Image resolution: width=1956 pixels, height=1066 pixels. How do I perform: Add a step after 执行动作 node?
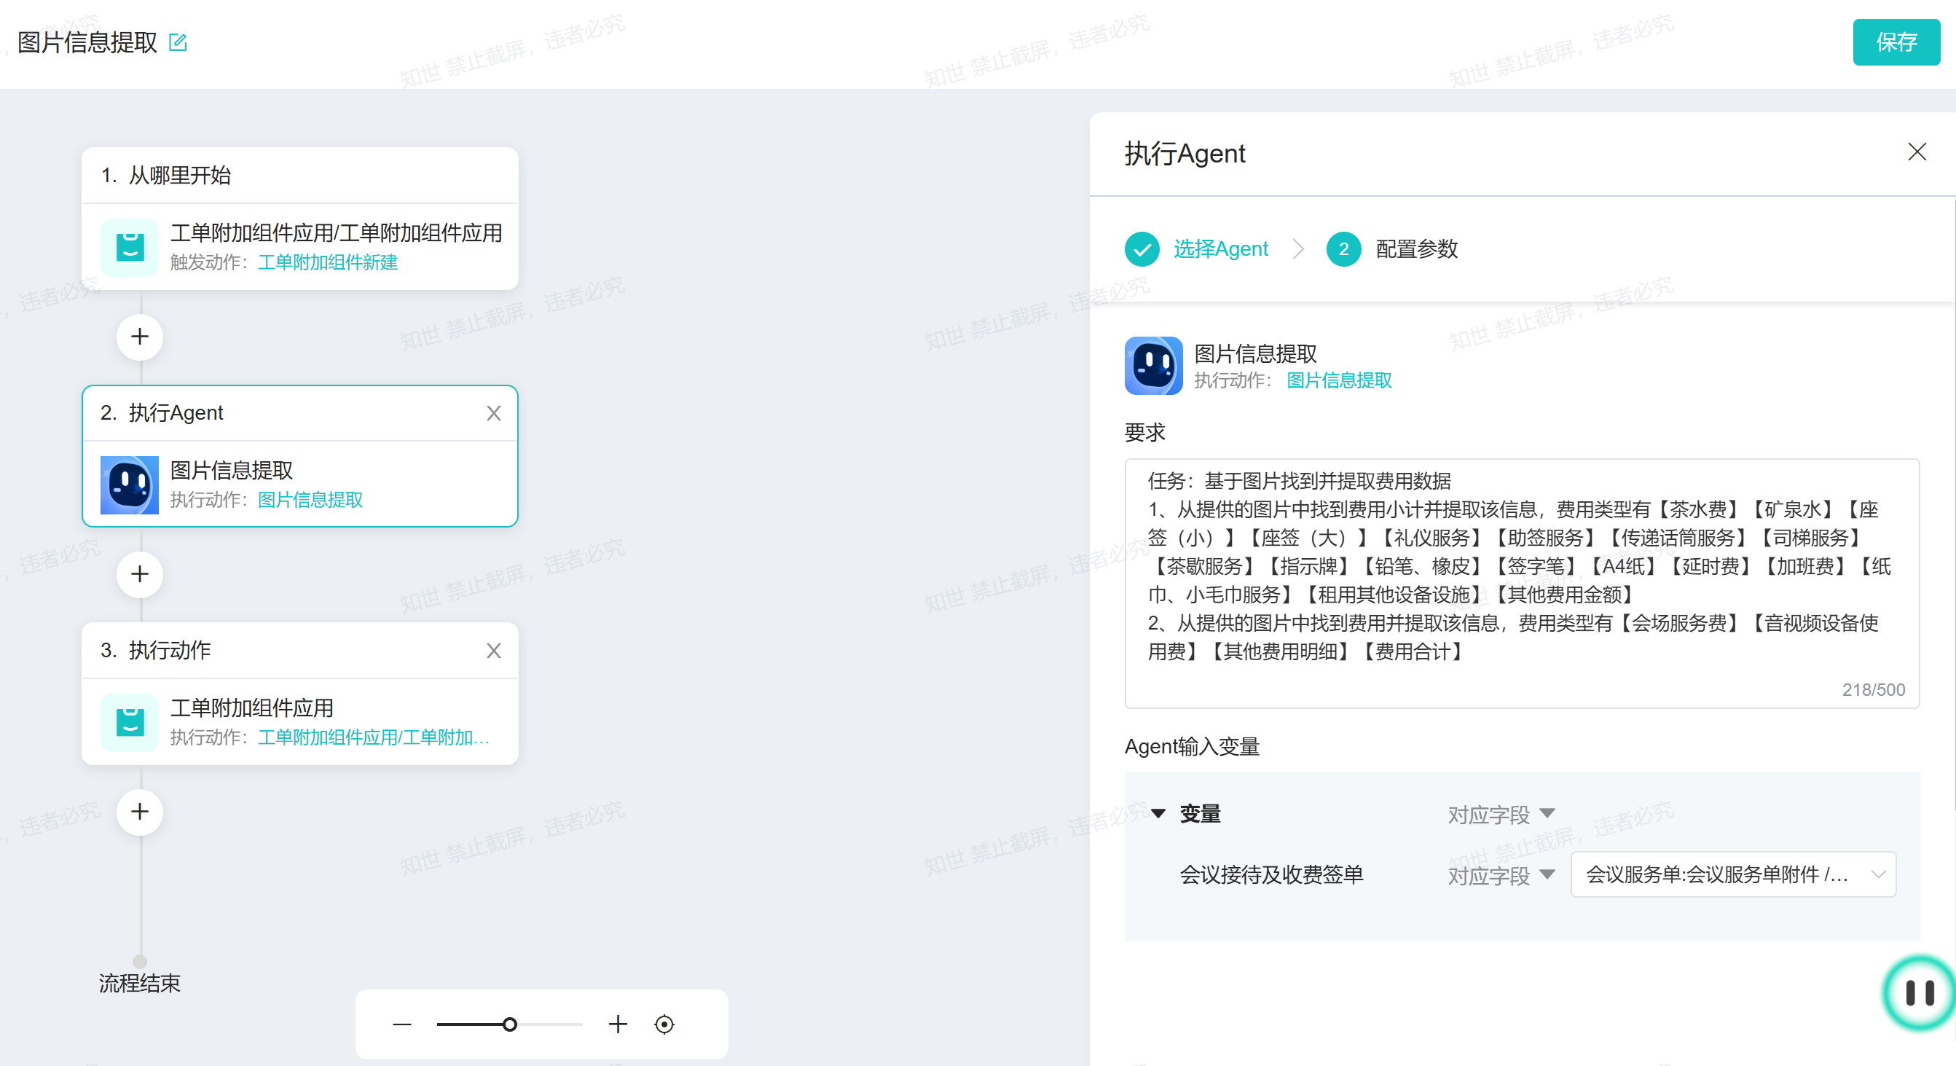coord(140,812)
